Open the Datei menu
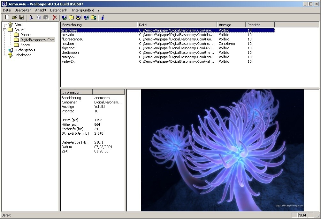Image resolution: width=321 pixels, height=219 pixels. coord(7,10)
